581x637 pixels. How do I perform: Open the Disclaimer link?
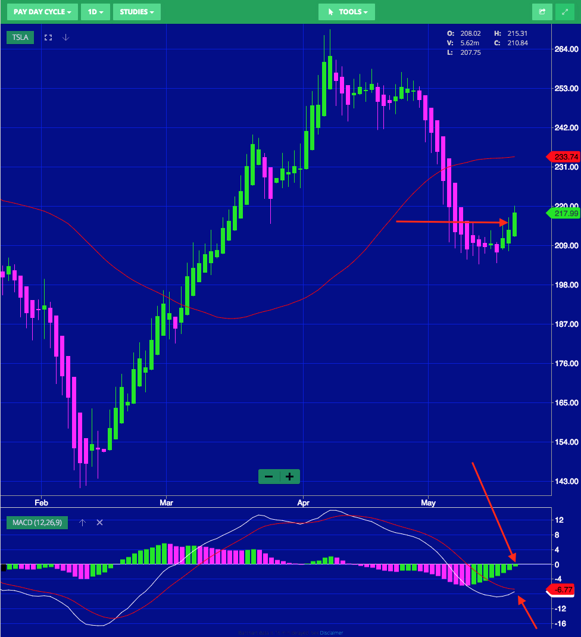331,632
